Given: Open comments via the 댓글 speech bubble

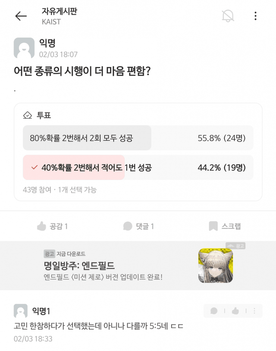Looking at the screenshot, I should [x=138, y=226].
